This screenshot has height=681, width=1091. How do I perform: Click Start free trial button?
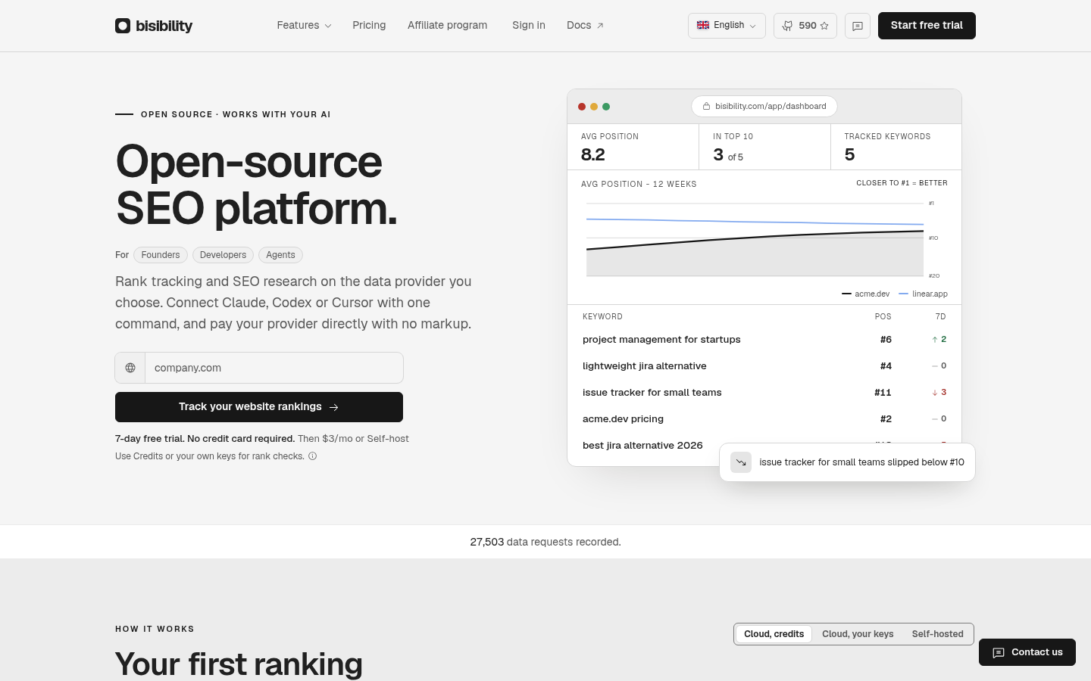pos(927,25)
